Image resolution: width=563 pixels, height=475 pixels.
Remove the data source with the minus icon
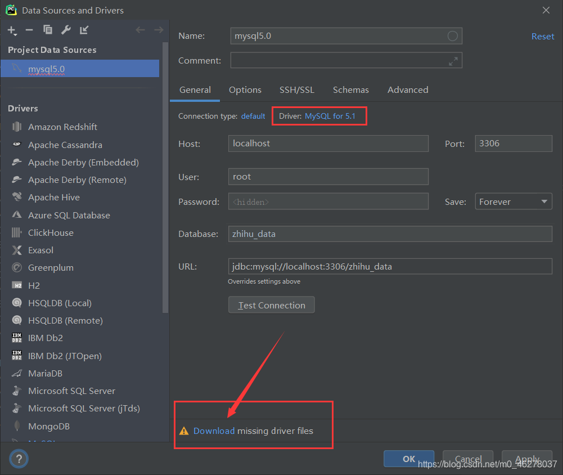[29, 30]
